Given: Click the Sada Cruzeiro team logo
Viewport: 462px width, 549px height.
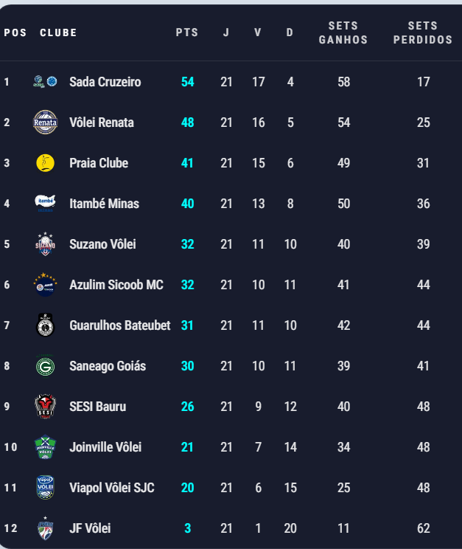Looking at the screenshot, I should 45,82.
